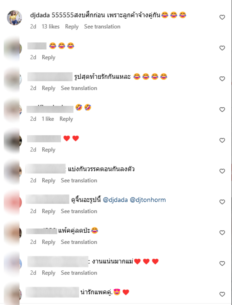Heart the comment mentioning @djdada @djtonhorm
232x305 pixels.
coord(222,202)
